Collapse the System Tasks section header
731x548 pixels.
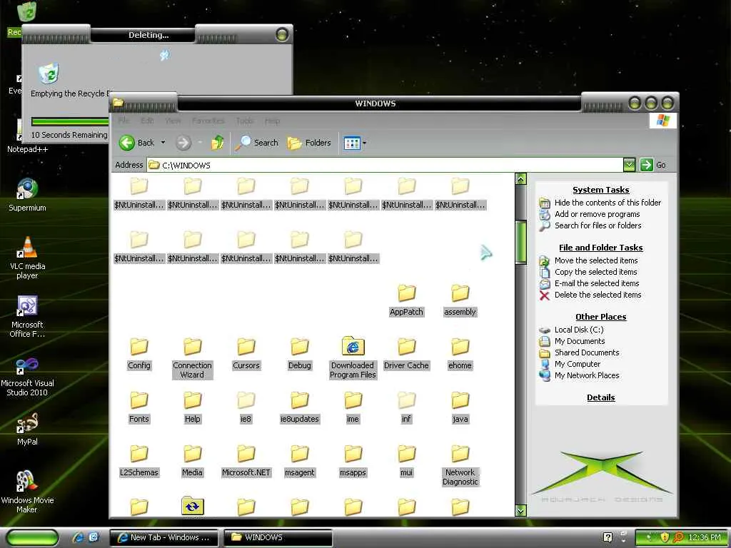tap(601, 190)
